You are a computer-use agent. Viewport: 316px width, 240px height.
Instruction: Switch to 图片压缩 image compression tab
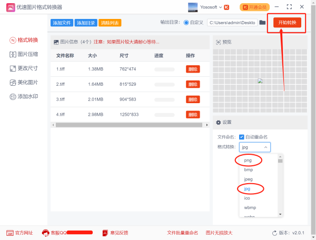point(24,54)
